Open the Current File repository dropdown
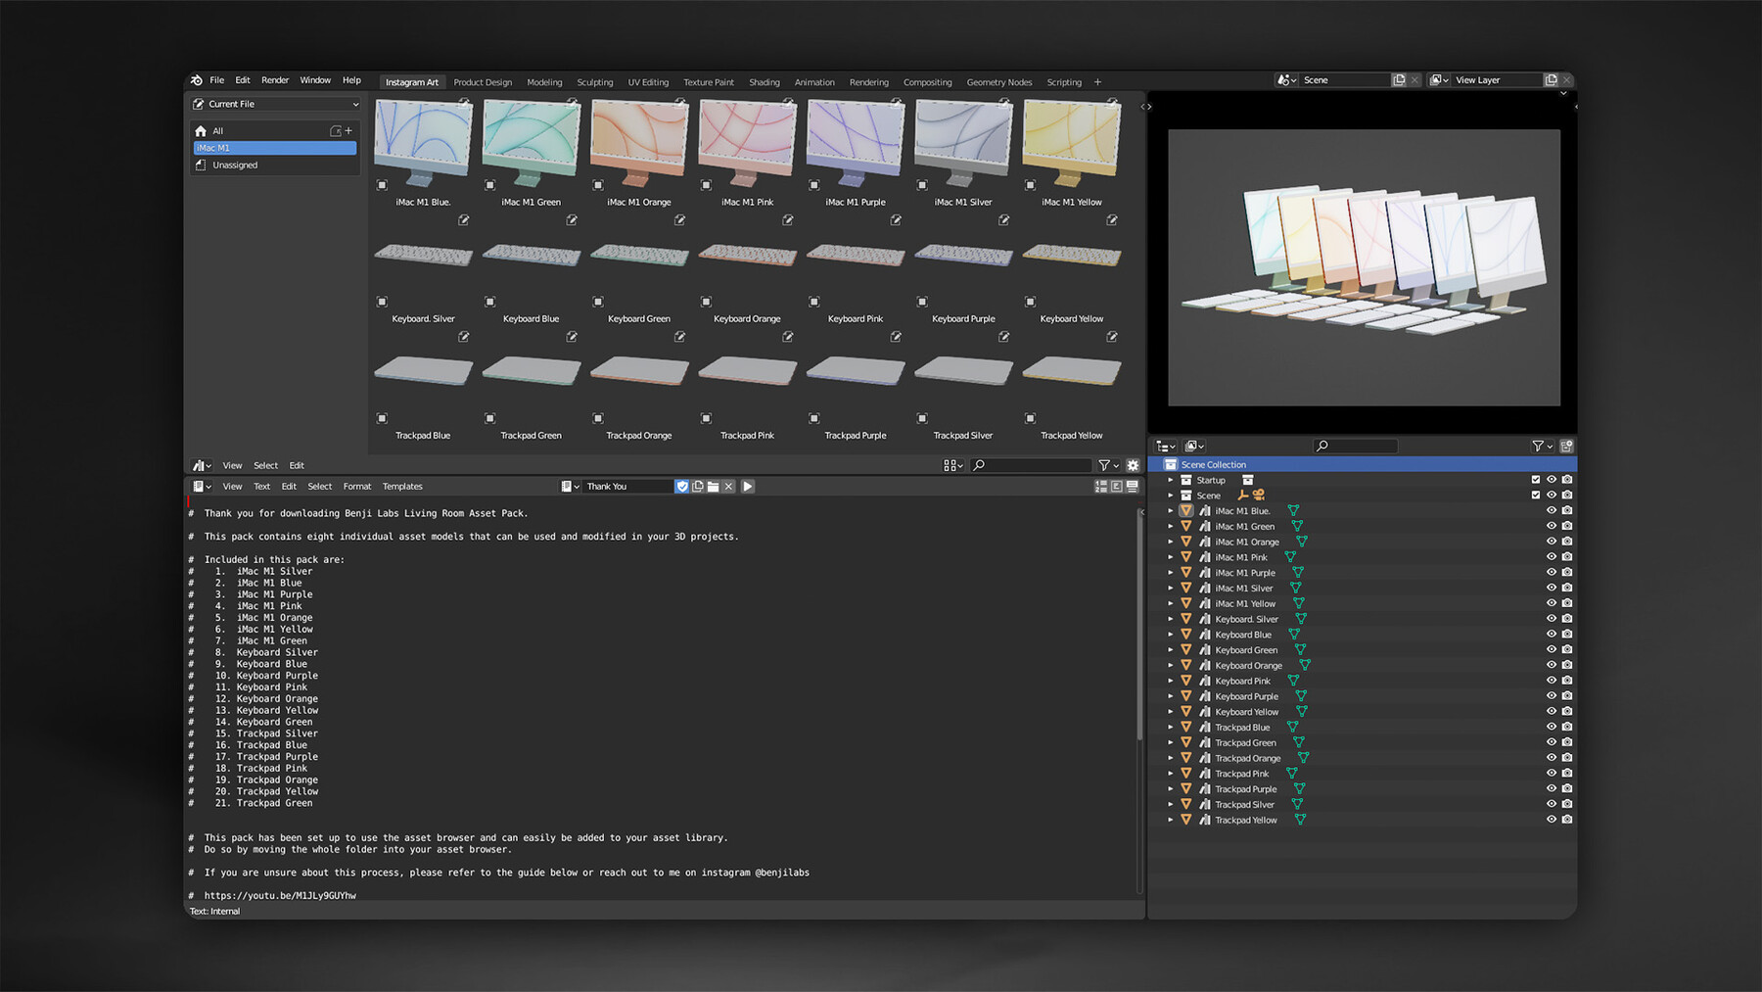Image resolution: width=1762 pixels, height=992 pixels. pos(274,104)
